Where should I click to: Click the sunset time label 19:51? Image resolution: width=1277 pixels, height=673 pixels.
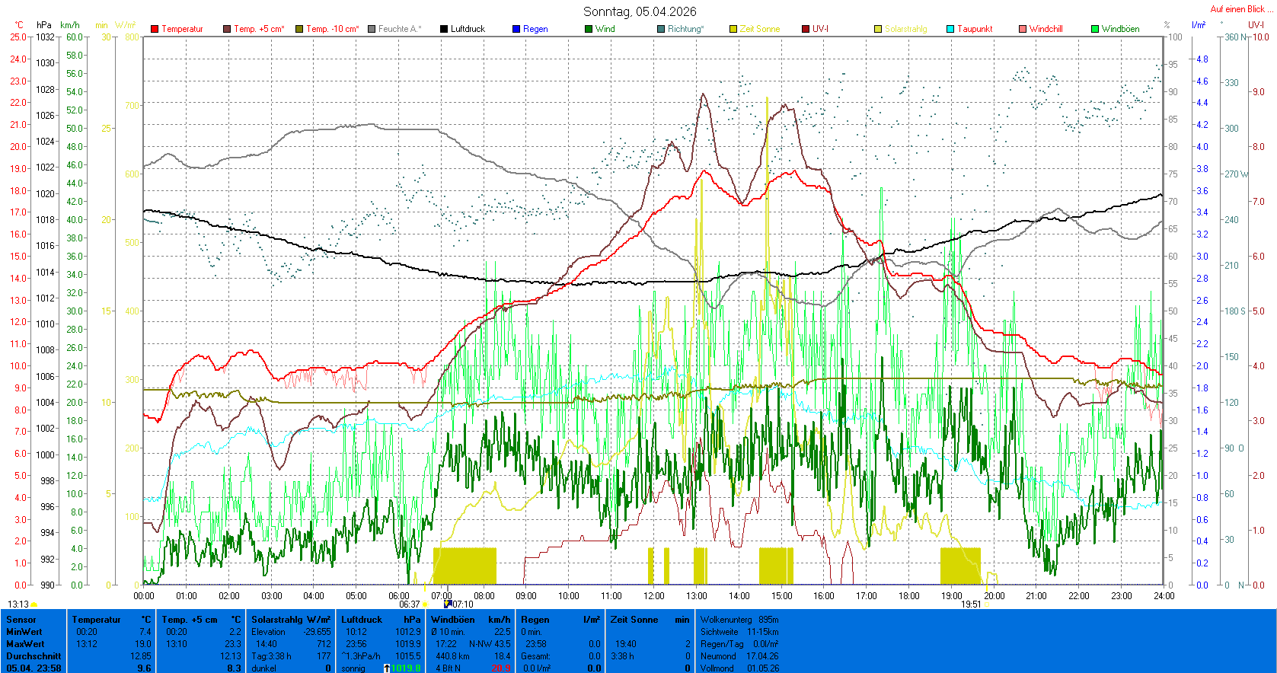[x=971, y=604]
